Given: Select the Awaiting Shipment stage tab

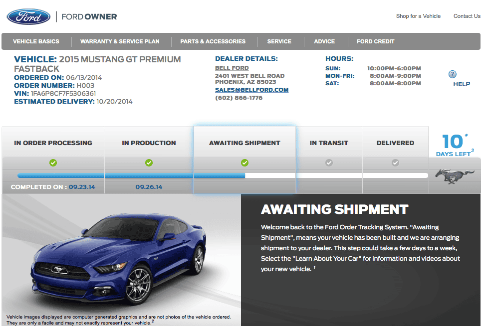Looking at the screenshot, I should (x=245, y=143).
